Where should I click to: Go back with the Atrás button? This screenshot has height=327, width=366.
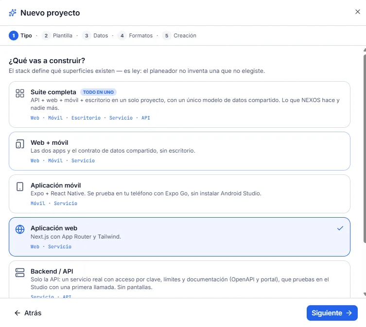(28, 313)
